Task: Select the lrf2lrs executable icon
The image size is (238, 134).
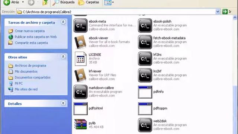Action: (145, 59)
